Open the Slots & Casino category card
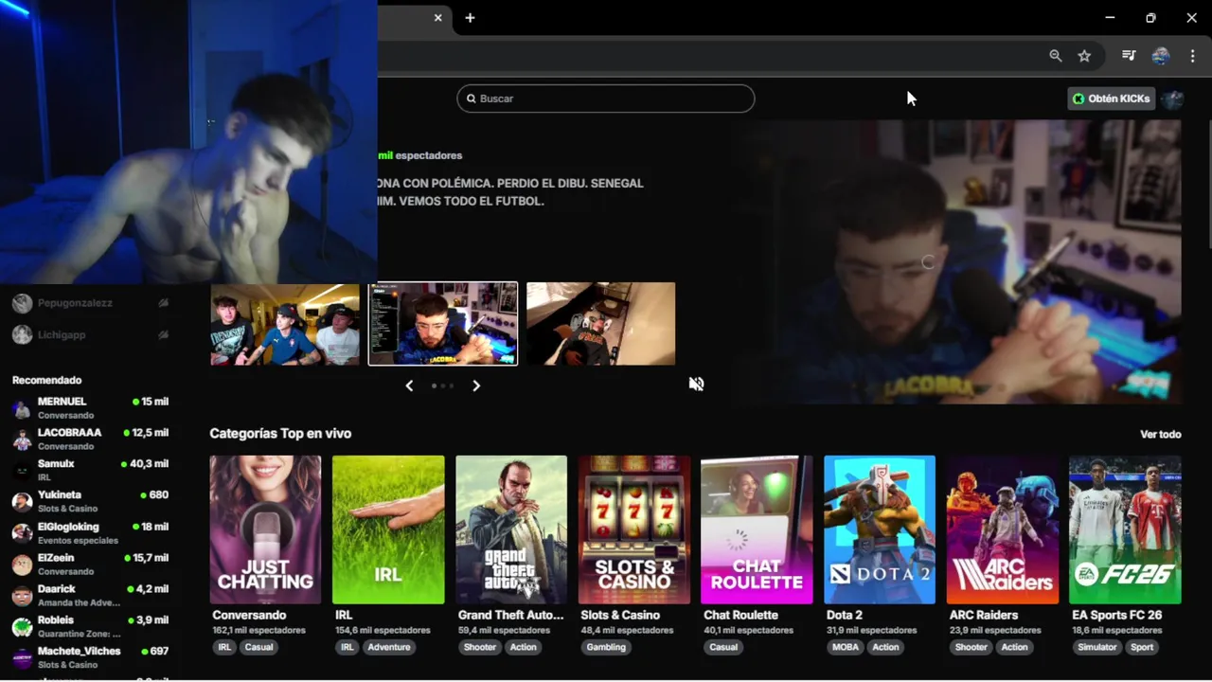 click(x=634, y=529)
